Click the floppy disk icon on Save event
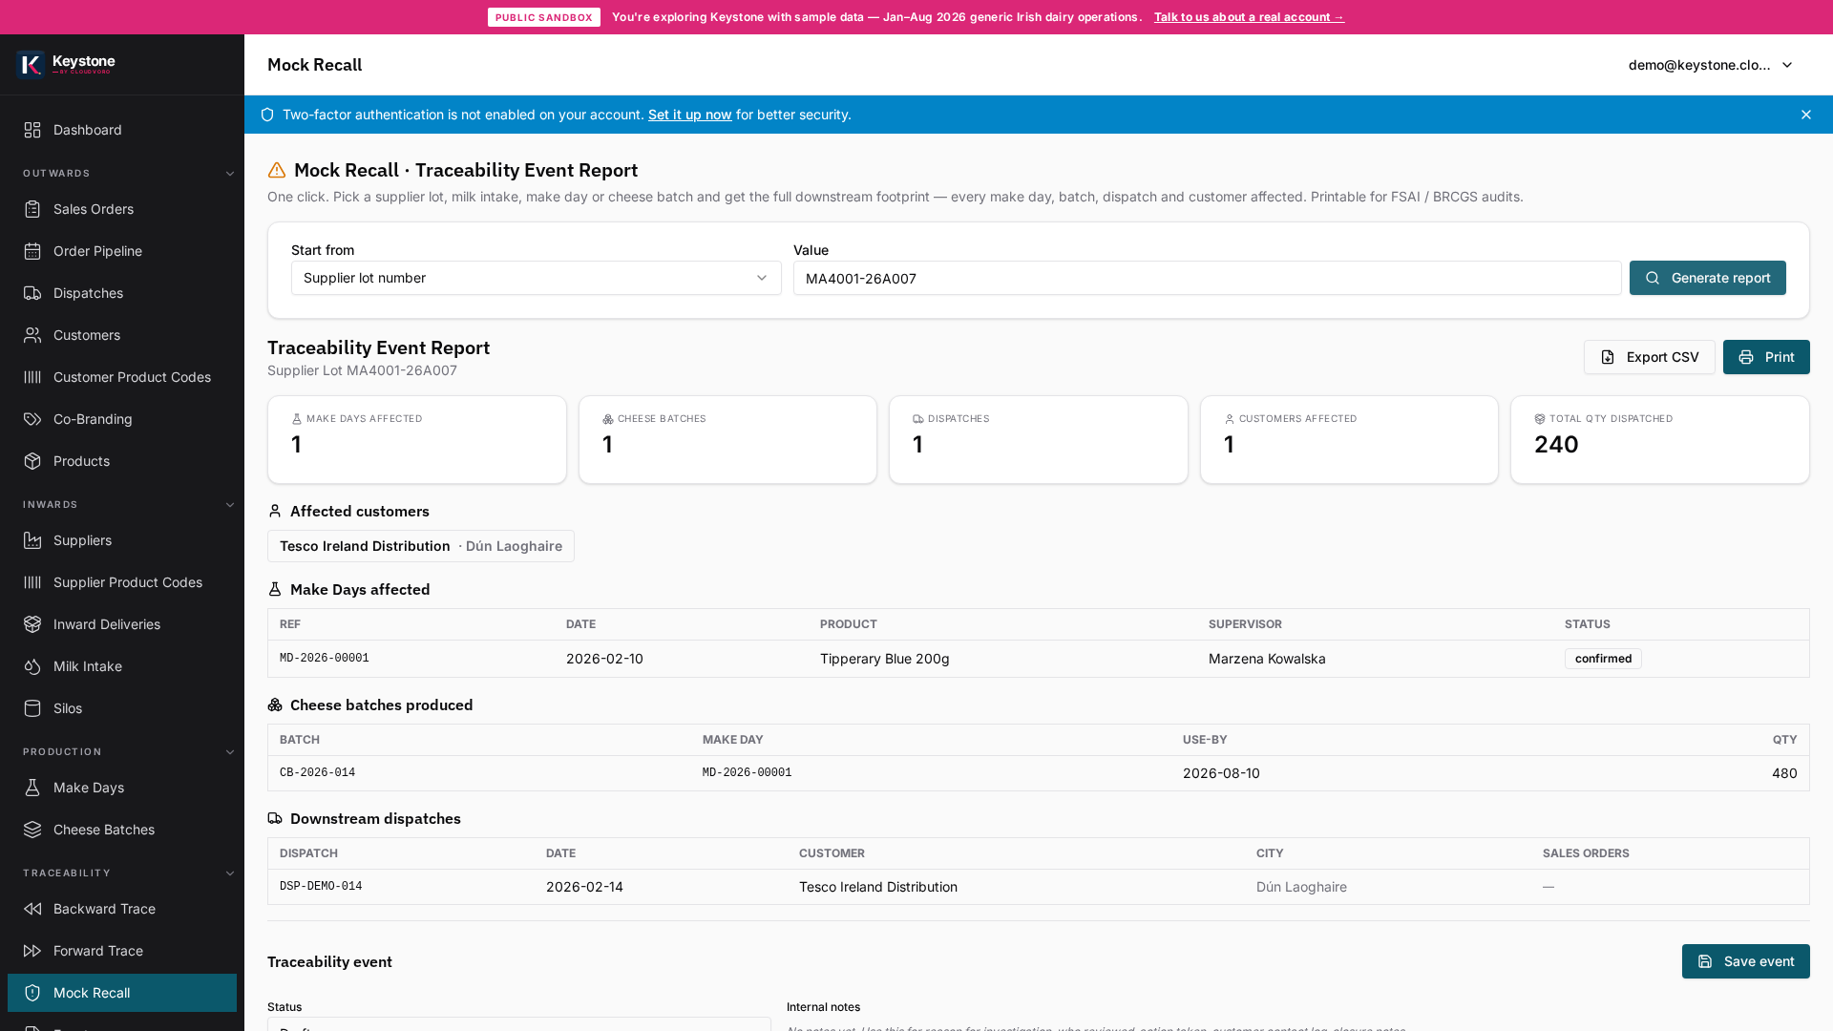This screenshot has height=1031, width=1833. [1705, 961]
